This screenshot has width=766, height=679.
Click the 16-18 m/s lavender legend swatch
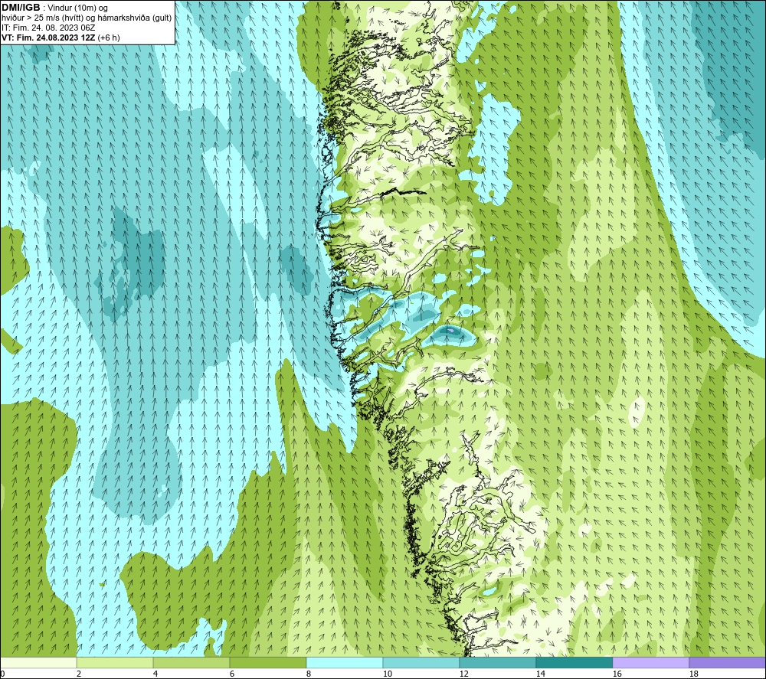tap(650, 662)
